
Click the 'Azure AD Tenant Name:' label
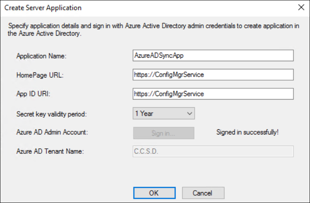click(x=50, y=151)
